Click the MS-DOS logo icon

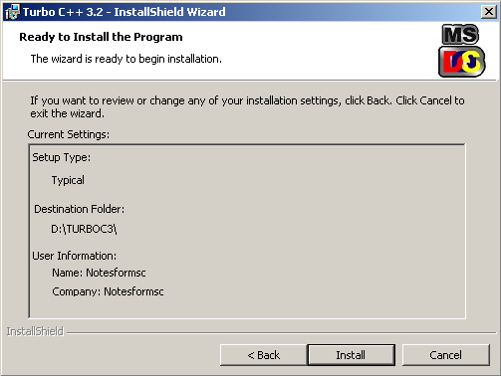462,51
